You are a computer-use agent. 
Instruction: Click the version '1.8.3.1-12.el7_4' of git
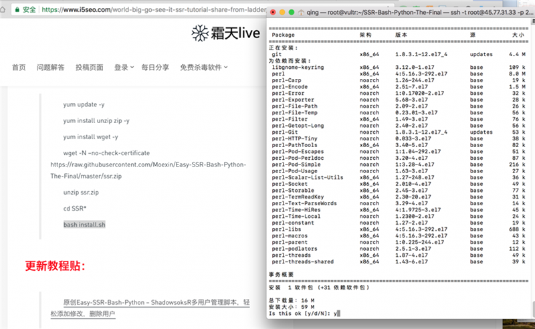pos(421,54)
